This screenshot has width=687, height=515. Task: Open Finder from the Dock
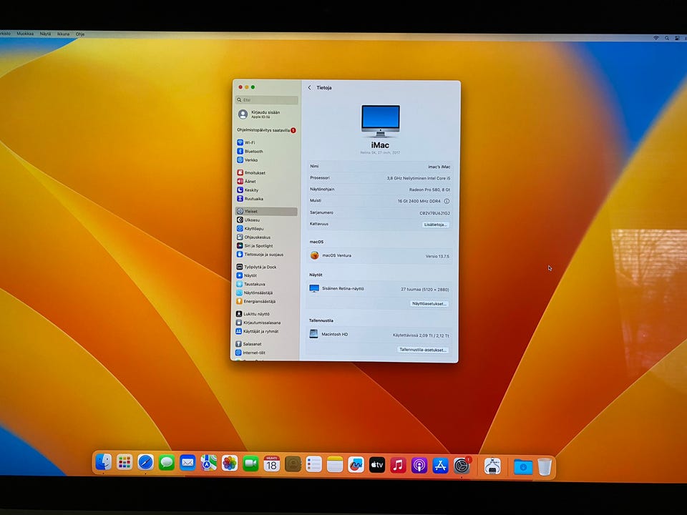pyautogui.click(x=103, y=463)
